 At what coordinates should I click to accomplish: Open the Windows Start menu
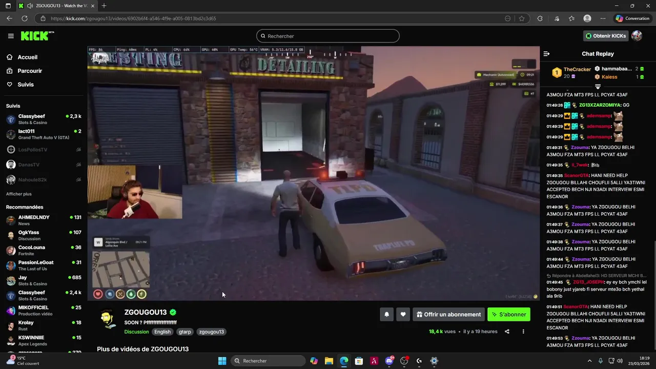(222, 361)
